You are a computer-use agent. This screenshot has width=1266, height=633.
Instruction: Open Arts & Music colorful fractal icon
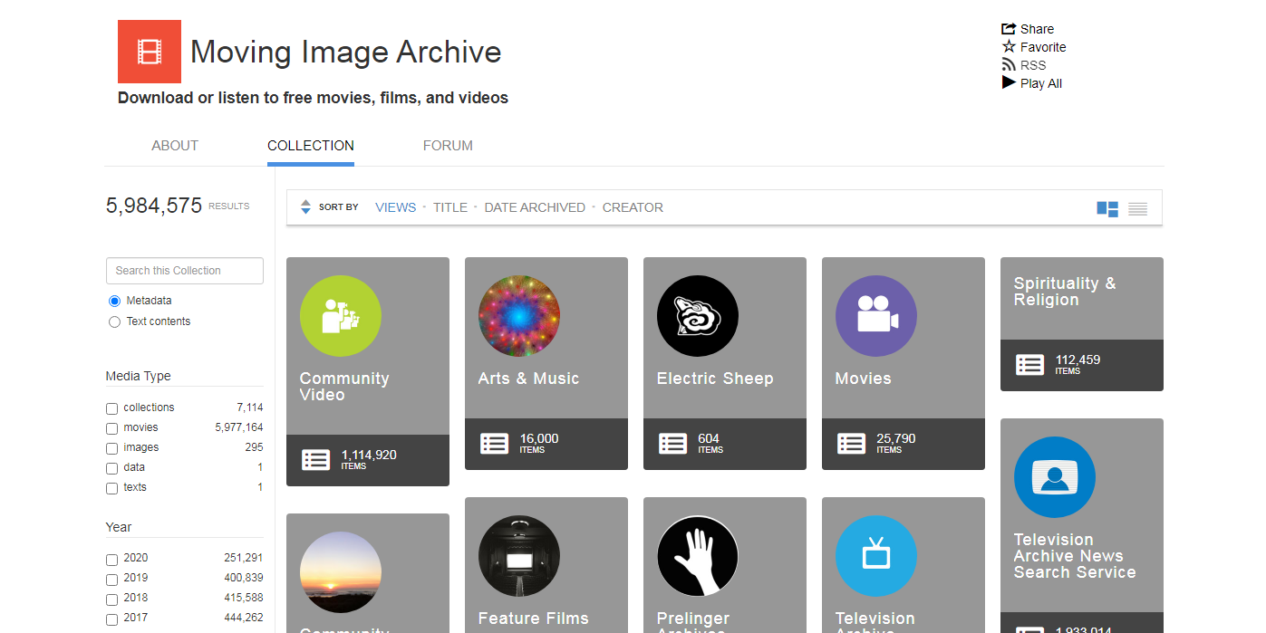(x=519, y=316)
